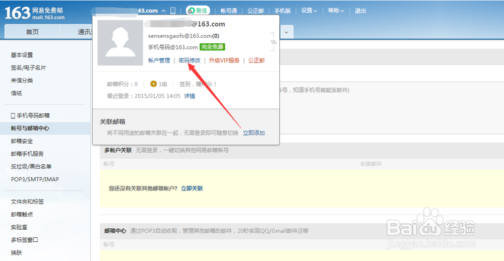This screenshot has height=261, width=504.
Task: Expand the tab bar chevron dropdown
Action: 287,32
